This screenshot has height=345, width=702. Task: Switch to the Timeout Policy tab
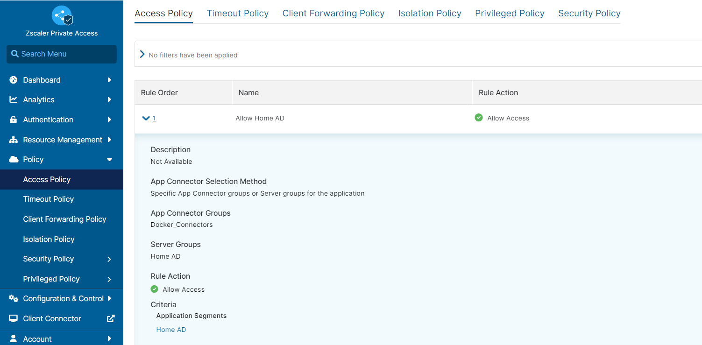click(x=237, y=13)
